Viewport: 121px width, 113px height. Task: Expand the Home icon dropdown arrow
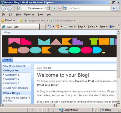coord(53,27)
